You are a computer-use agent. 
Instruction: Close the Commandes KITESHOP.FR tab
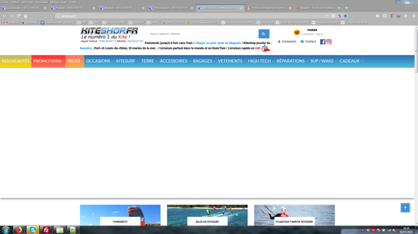click(x=45, y=8)
